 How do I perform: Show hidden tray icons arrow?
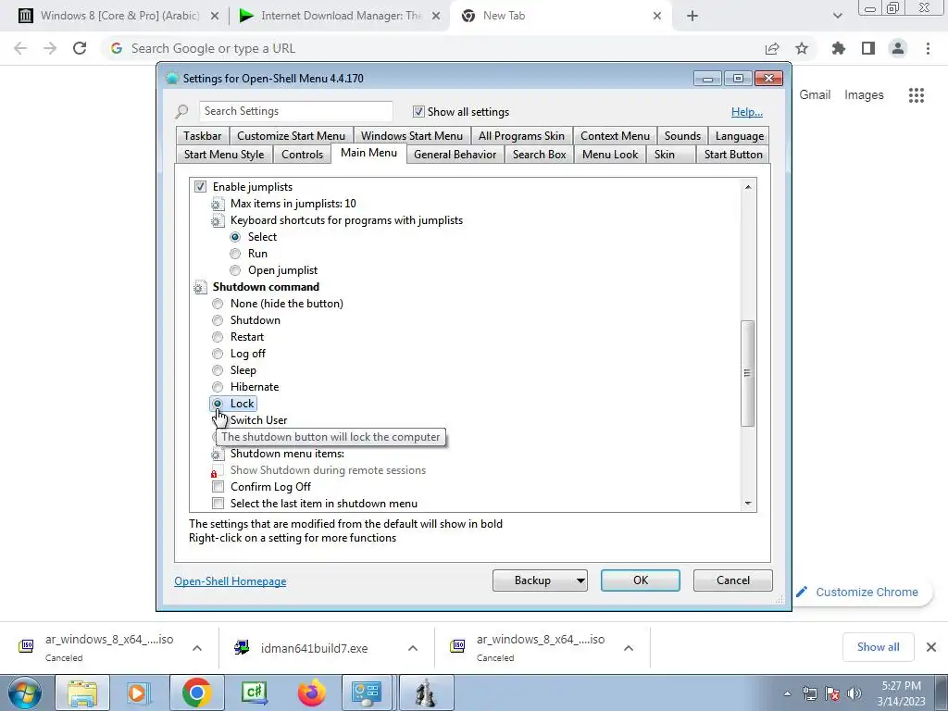point(787,693)
